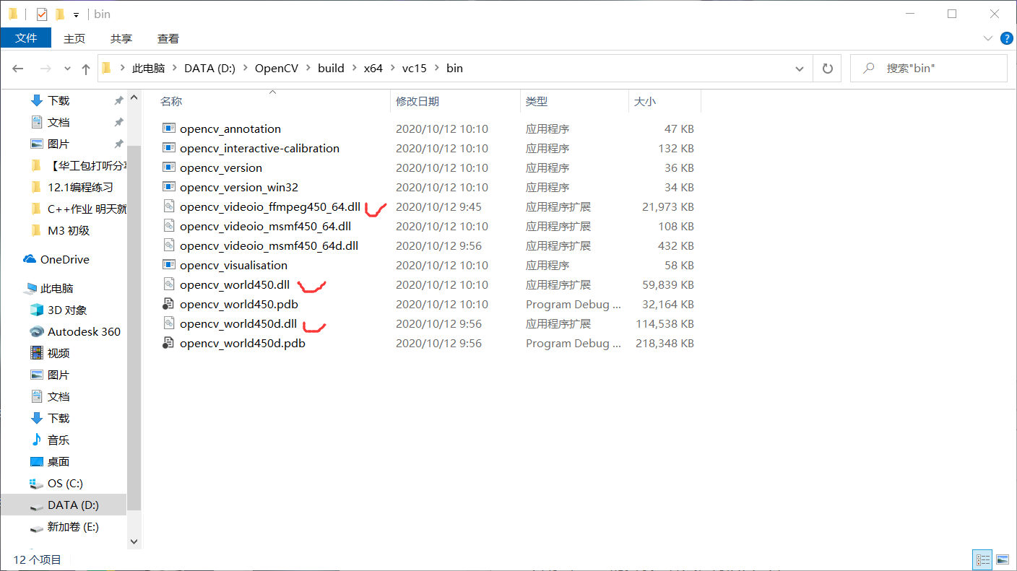This screenshot has width=1017, height=571.
Task: Open the 主页 ribbon tab
Action: (x=74, y=38)
